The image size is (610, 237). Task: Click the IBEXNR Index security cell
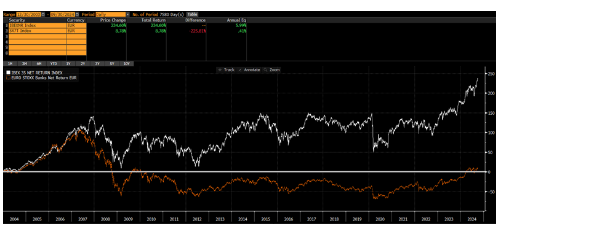pyautogui.click(x=38, y=26)
